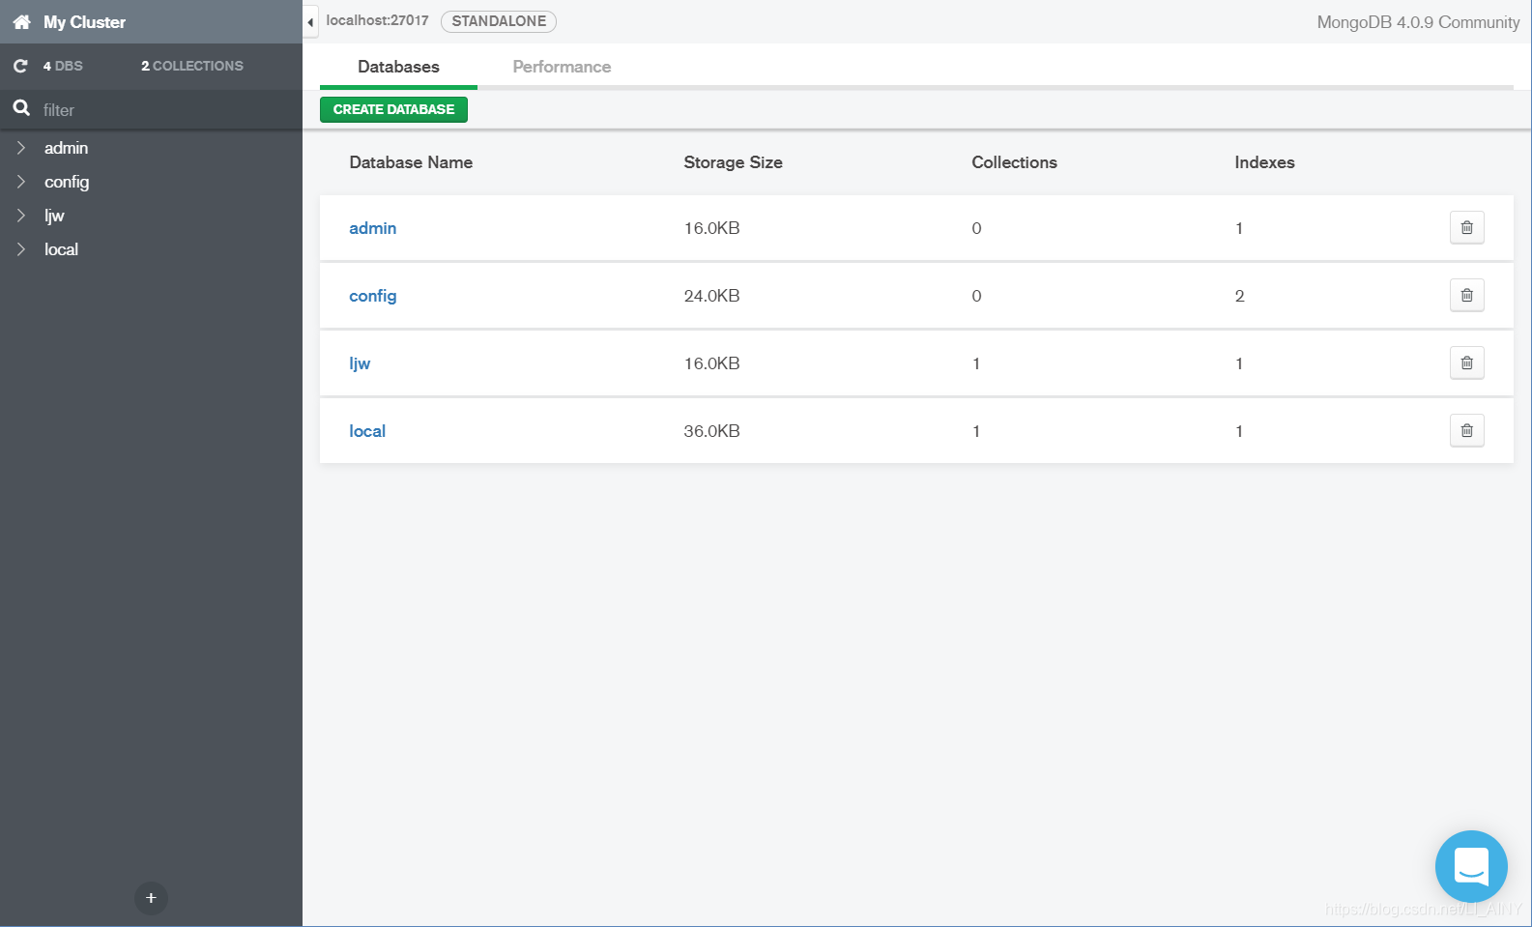Click the search magnifier icon in sidebar
Image resolution: width=1532 pixels, height=927 pixels.
(21, 108)
